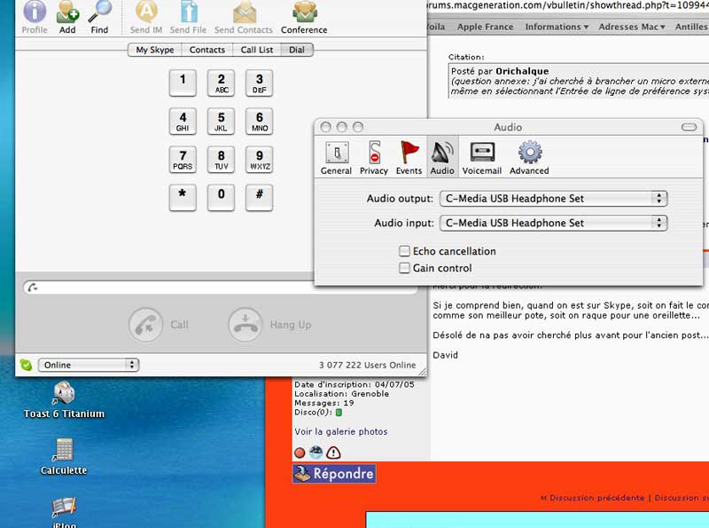Dial 9 WXYZ key on keypad
The width and height of the screenshot is (709, 528).
pos(259,160)
